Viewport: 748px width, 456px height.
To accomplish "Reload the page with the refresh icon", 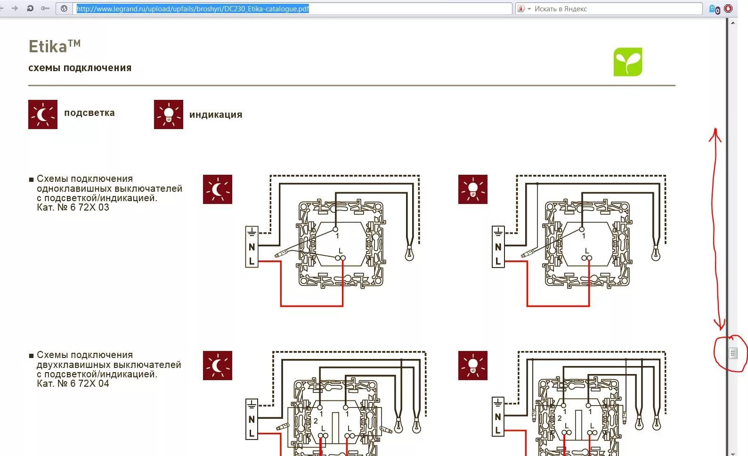I will click(30, 8).
